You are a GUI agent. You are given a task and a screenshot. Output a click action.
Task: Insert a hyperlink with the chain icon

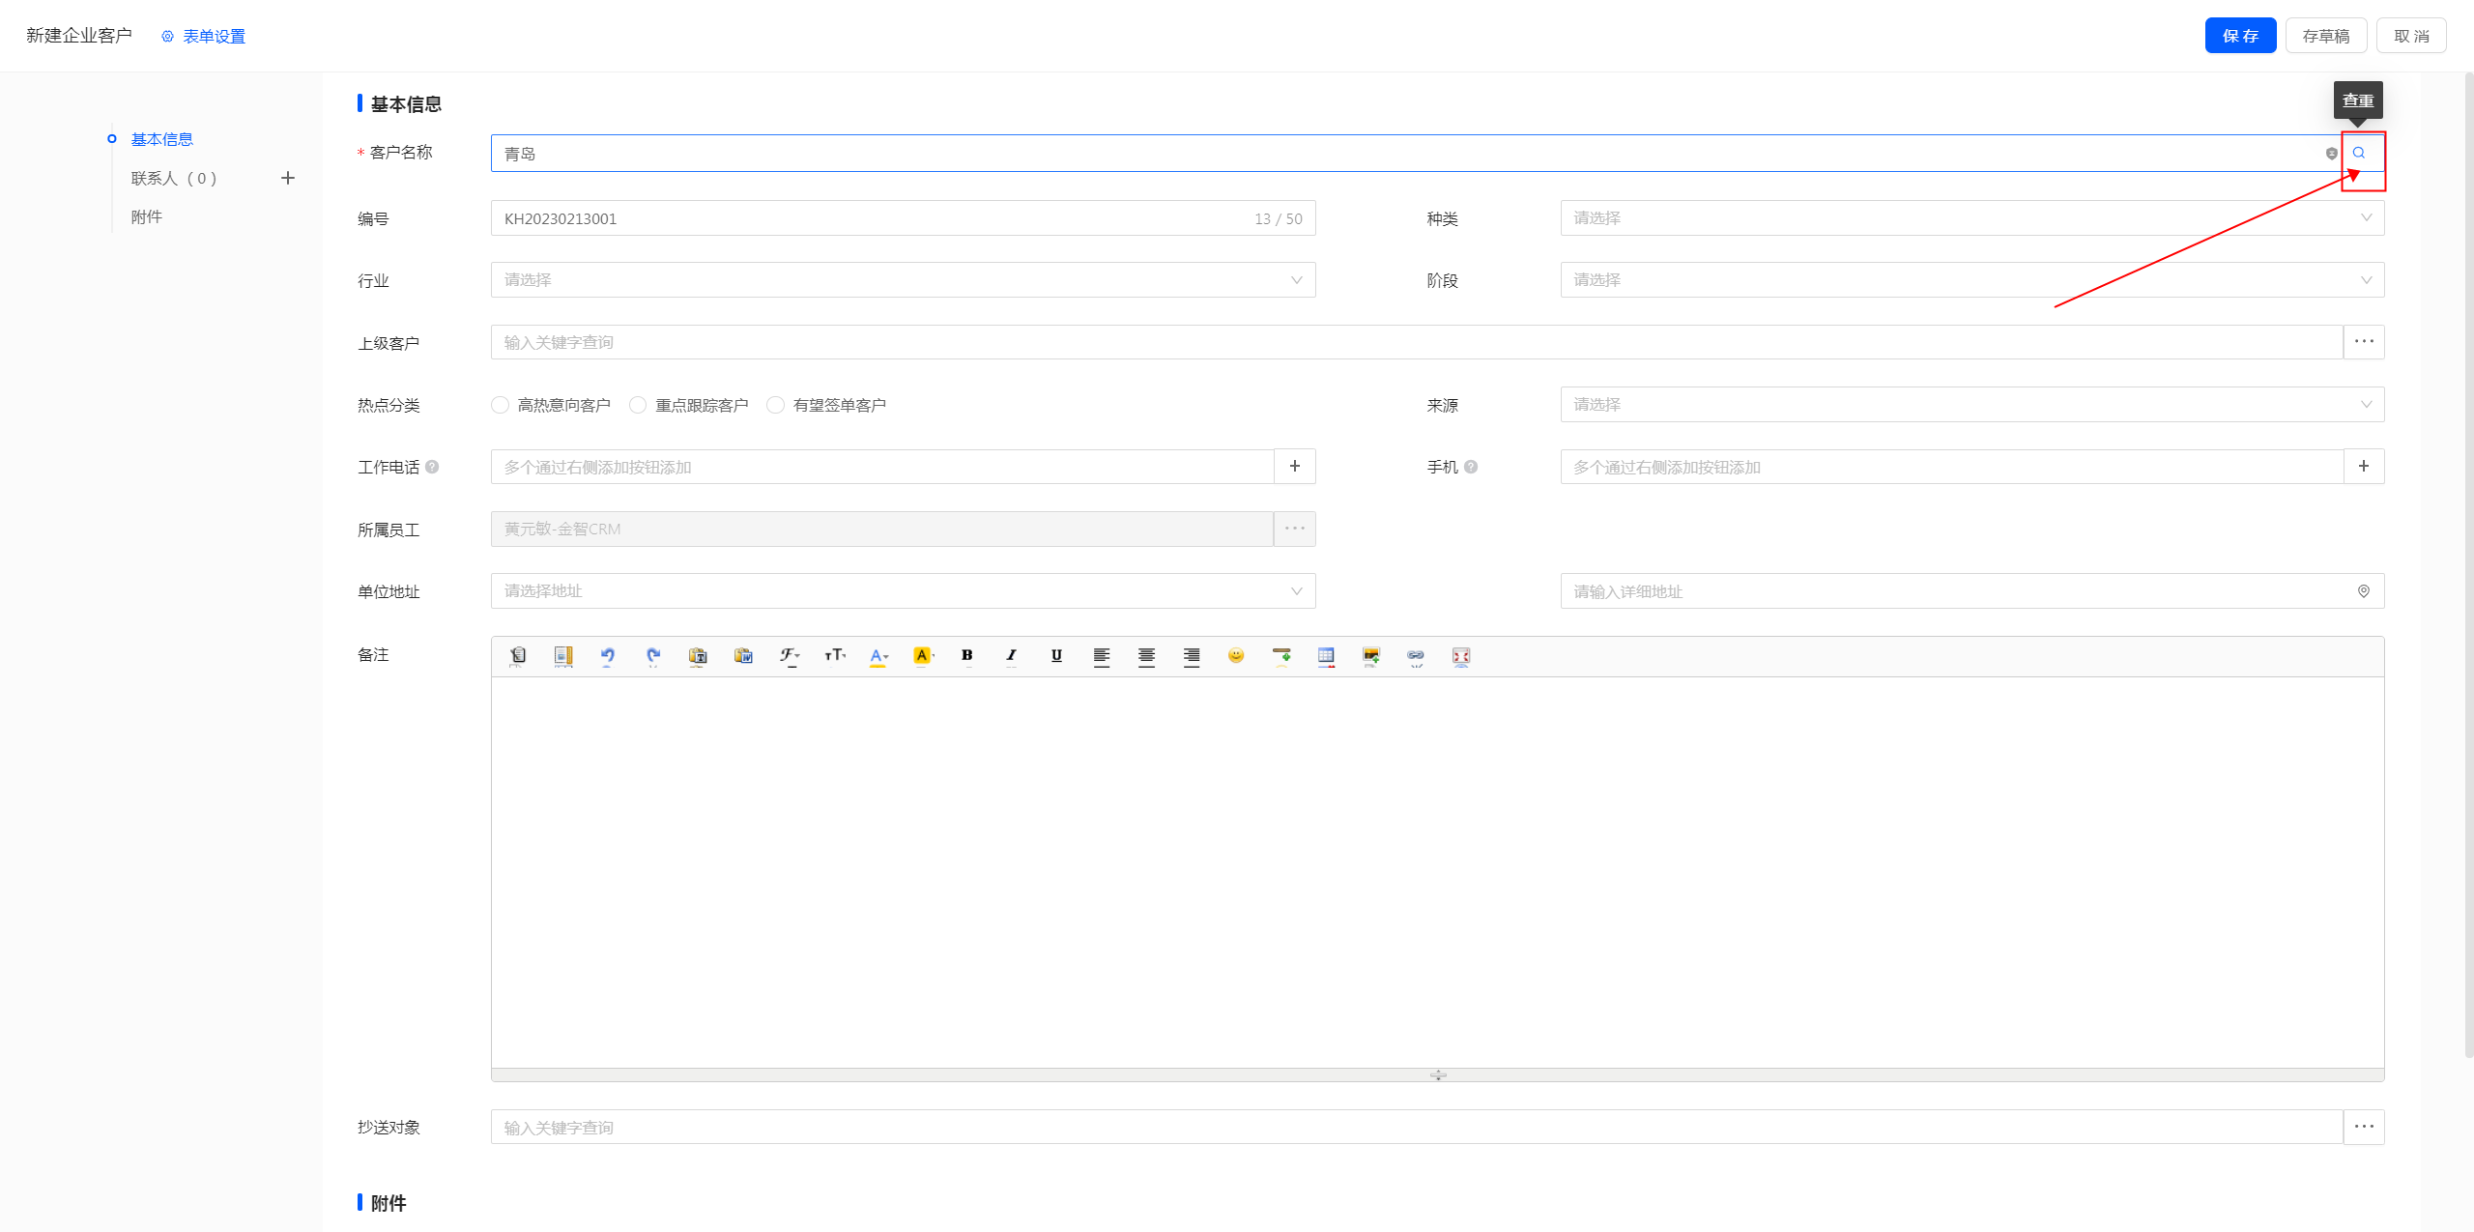pos(1416,656)
